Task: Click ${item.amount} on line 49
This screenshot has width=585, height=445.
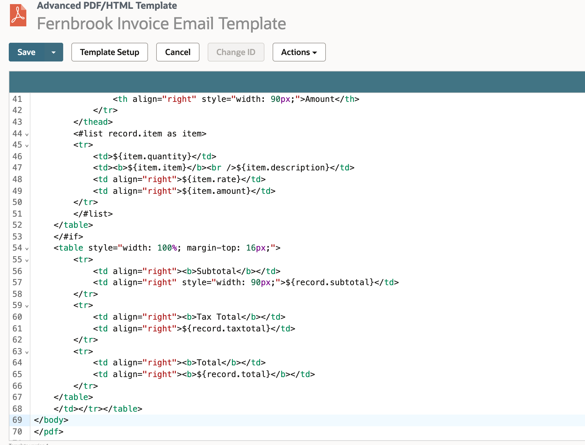Action: (216, 191)
